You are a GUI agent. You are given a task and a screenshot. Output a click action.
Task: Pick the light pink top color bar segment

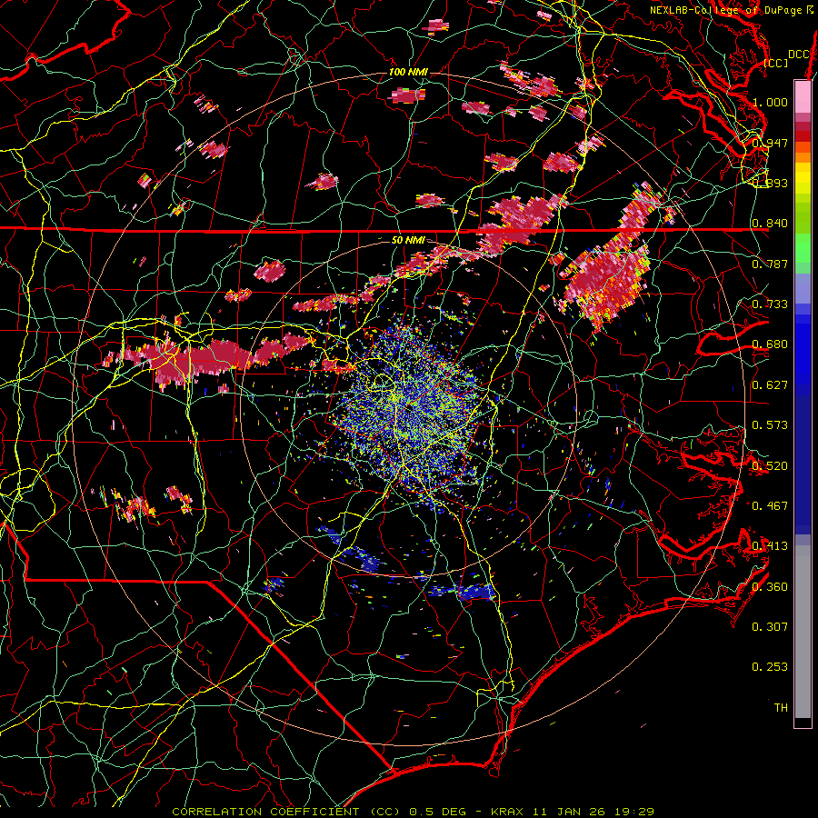tap(803, 96)
